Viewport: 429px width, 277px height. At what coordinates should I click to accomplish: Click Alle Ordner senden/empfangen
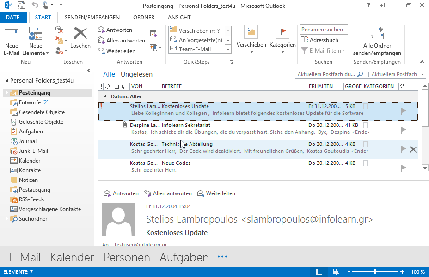coord(377,41)
